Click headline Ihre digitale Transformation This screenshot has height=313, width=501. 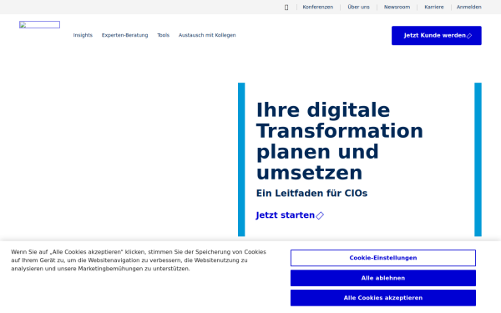coord(340,141)
